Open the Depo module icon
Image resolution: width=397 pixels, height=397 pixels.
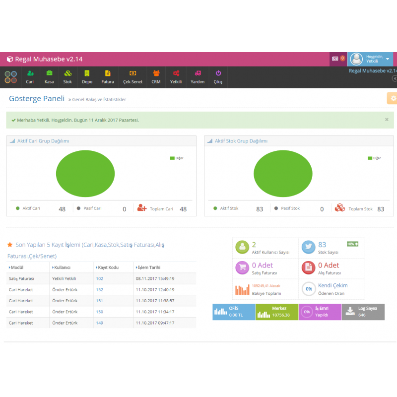tap(87, 73)
